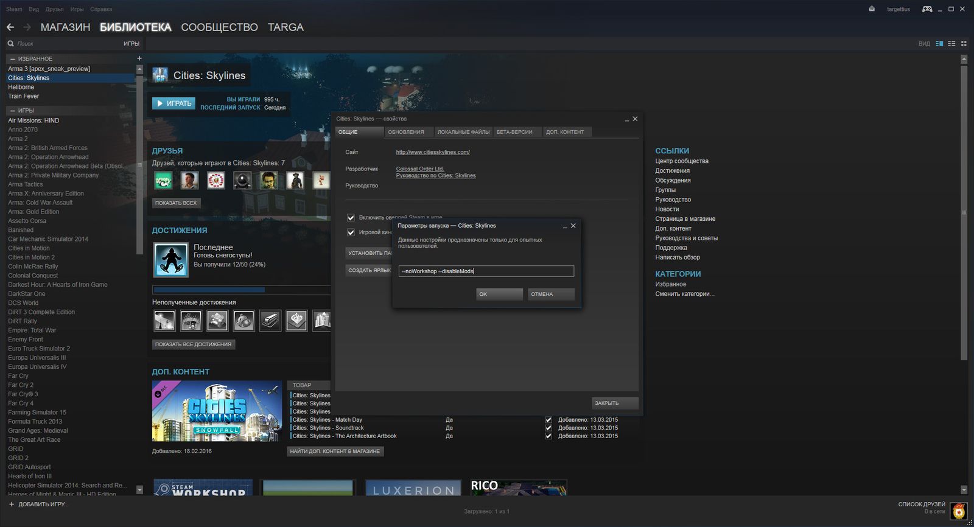Uncheck the Soundtrack DLC checkbox
This screenshot has height=527, width=974.
[548, 428]
